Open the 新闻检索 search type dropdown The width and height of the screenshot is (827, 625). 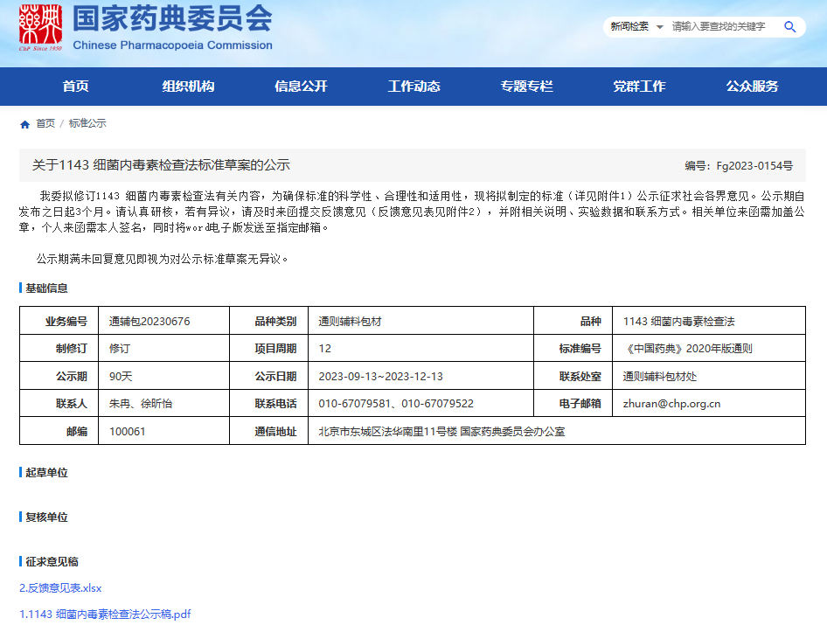(x=636, y=27)
